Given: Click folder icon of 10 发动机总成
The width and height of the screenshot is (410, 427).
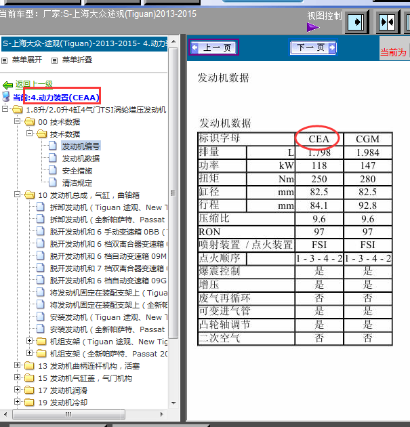Looking at the screenshot, I should [30, 195].
